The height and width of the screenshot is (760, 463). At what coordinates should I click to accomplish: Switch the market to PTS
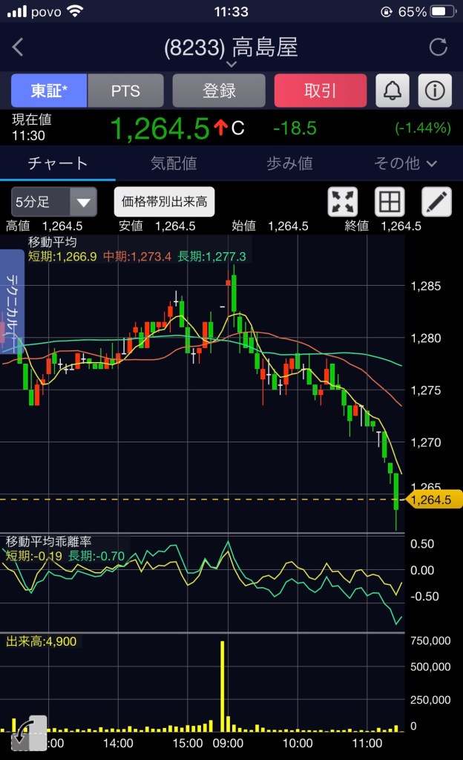(x=125, y=91)
